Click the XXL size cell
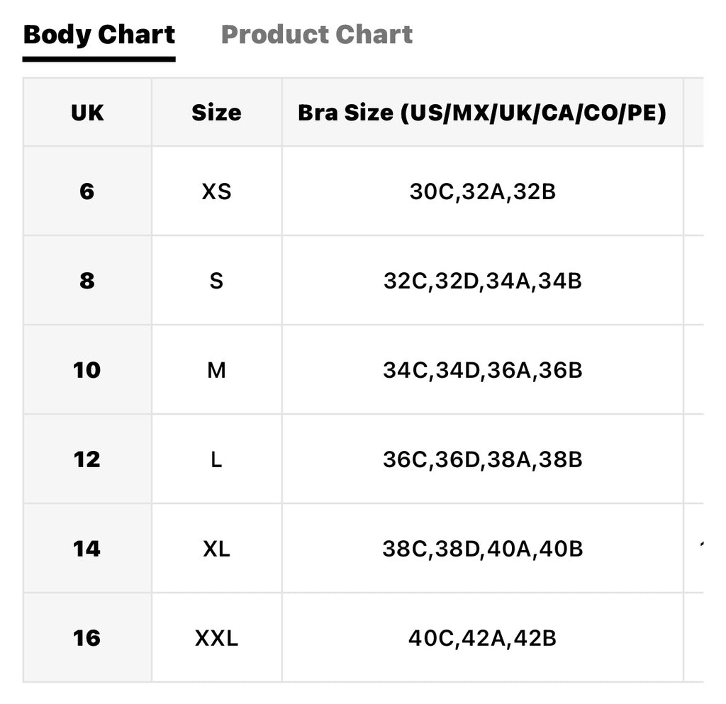 click(x=217, y=638)
